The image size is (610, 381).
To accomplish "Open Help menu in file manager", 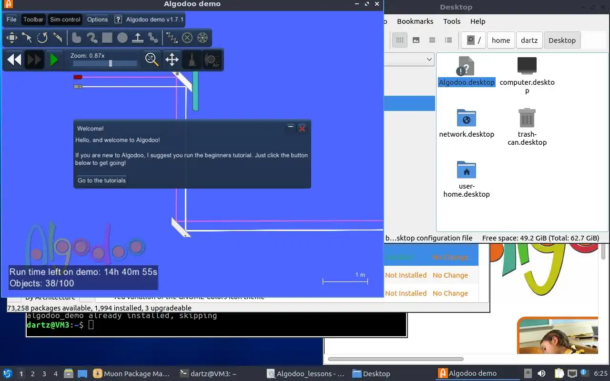I will click(478, 21).
